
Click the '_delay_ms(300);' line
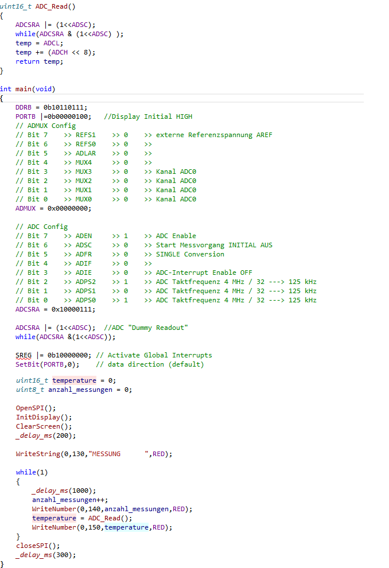[46, 555]
